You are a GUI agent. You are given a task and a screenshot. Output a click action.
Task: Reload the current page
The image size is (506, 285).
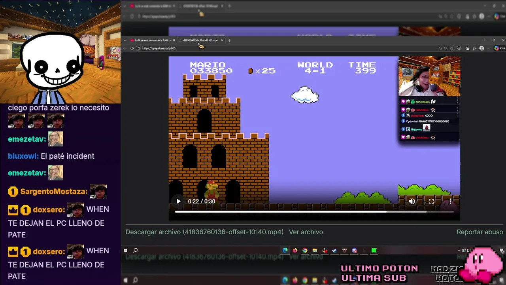(x=132, y=48)
